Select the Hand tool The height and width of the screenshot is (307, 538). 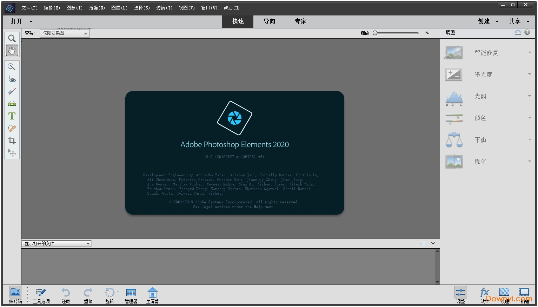click(12, 50)
